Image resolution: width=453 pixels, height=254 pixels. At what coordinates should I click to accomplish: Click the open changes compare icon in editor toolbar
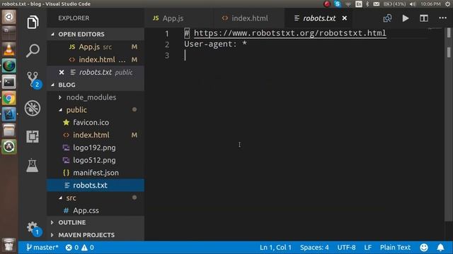(387, 18)
